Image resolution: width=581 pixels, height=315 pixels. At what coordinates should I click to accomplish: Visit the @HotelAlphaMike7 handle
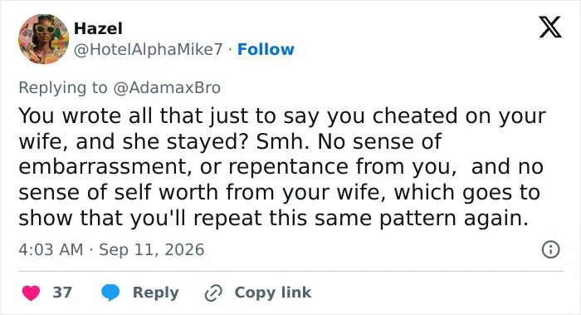[149, 49]
